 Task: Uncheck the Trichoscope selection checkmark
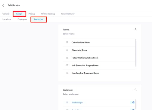(x=133, y=102)
